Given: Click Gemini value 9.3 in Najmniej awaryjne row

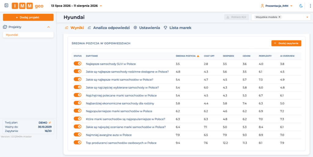Looking at the screenshot, I should [245, 135].
